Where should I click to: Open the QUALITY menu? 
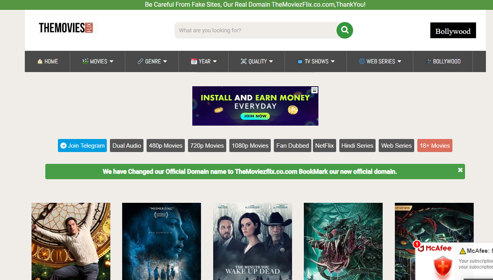click(x=257, y=61)
